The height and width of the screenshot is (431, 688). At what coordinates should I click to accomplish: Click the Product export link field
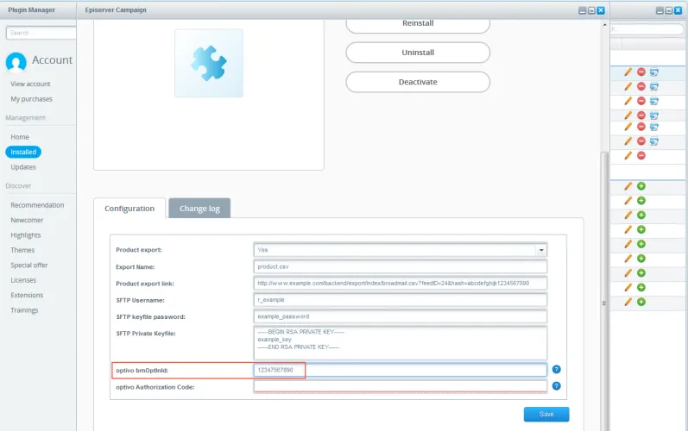pos(401,284)
